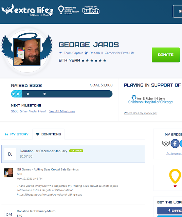Click the Facebook badge icon
The width and height of the screenshot is (182, 217).
[x=175, y=144]
